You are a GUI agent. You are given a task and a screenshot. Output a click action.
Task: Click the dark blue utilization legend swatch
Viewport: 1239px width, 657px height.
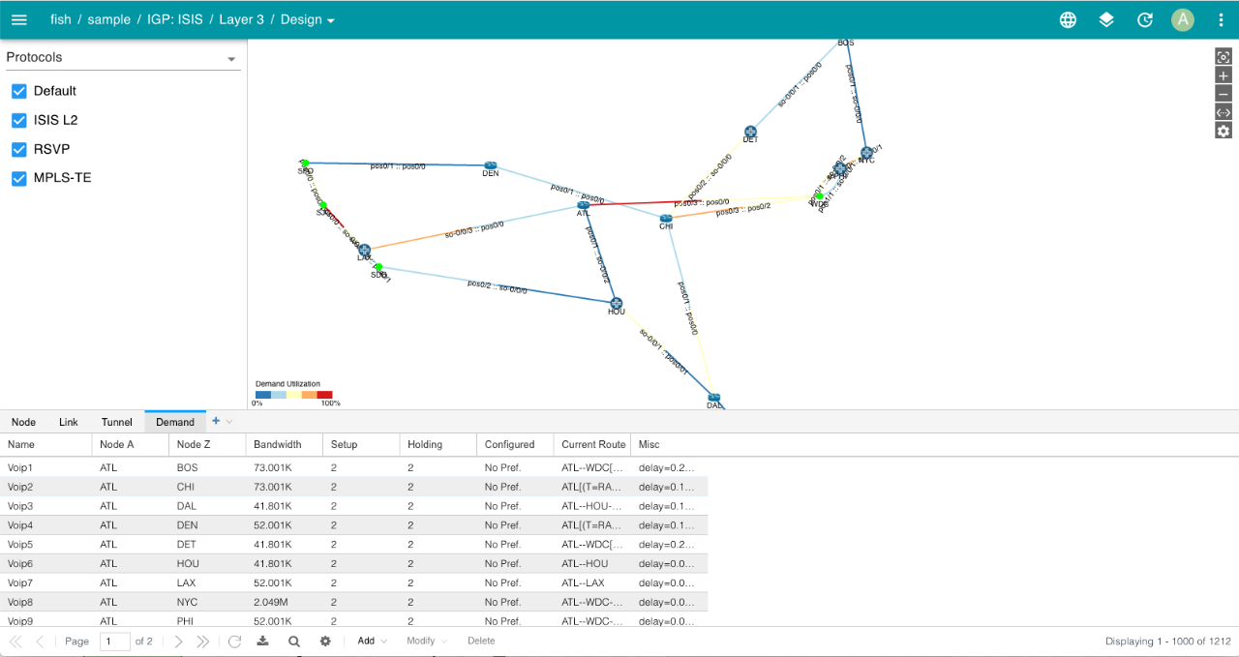tap(263, 395)
